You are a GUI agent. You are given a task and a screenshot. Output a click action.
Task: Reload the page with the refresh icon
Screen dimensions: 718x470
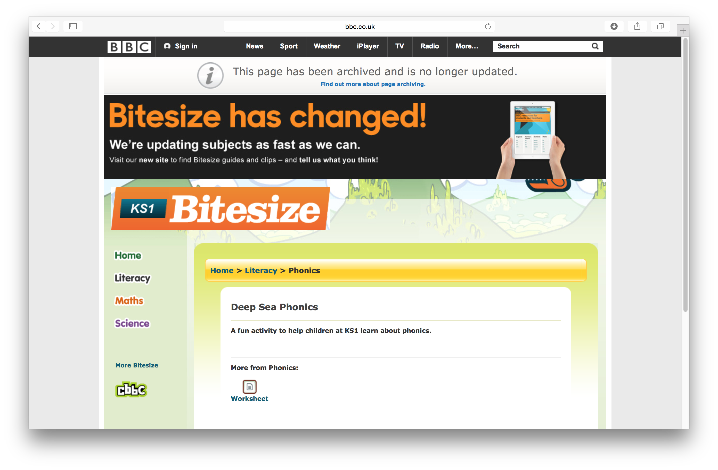[487, 26]
